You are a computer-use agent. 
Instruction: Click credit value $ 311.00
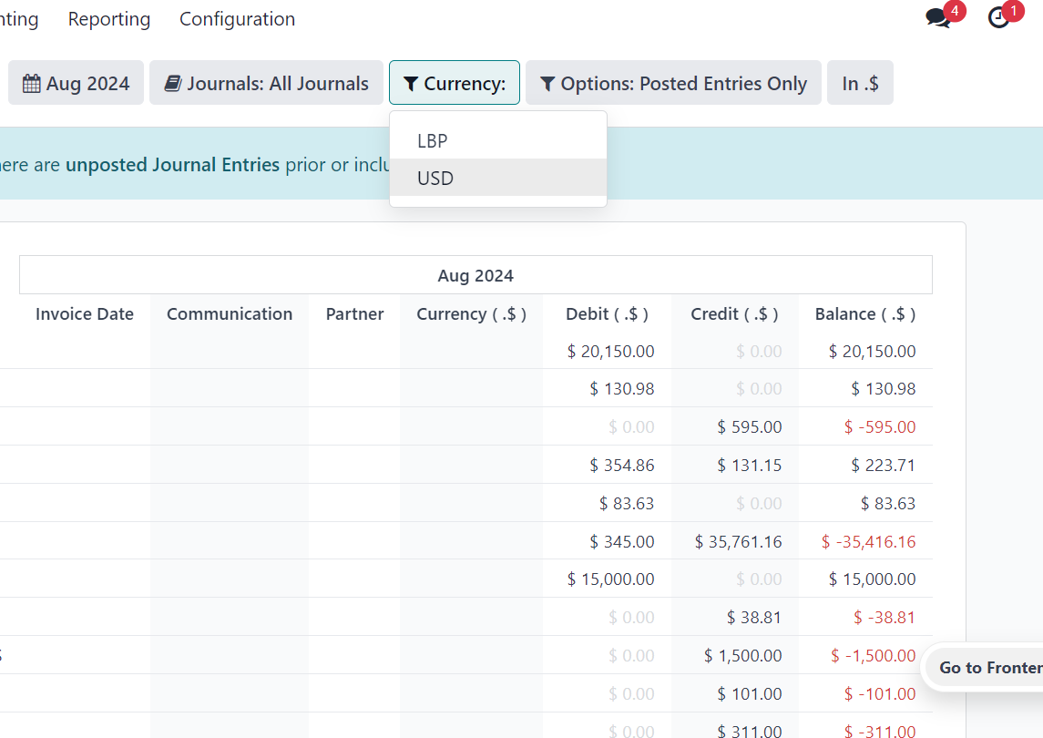tap(749, 731)
